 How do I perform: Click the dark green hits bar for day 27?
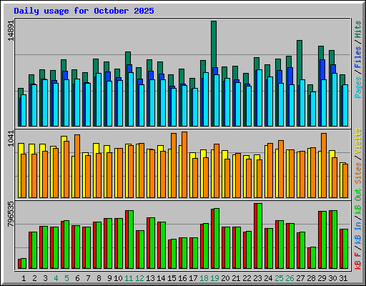(300, 59)
